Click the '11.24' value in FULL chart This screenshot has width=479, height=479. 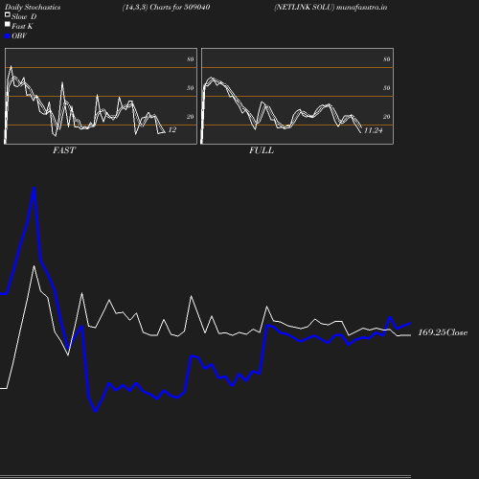coord(373,130)
